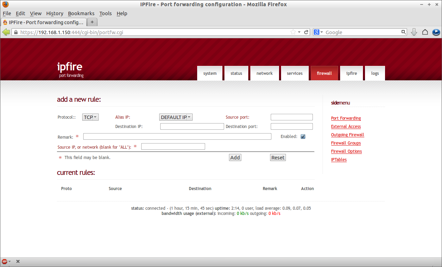Click the Remark input field
442x267 pixels.
(177, 137)
